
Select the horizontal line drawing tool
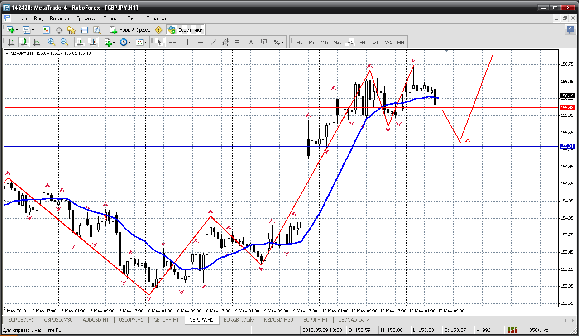coord(201,42)
